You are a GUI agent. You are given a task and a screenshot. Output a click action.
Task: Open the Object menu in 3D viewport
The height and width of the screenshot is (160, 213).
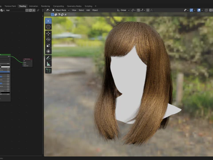(x=95, y=10)
